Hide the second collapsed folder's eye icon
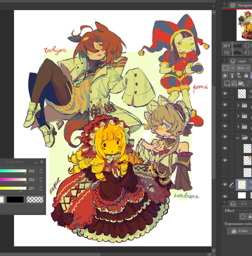Viewport: 252px width, 256px height. click(x=225, y=115)
